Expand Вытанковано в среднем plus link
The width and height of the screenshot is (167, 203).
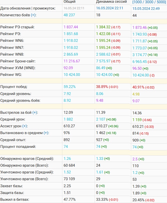click(x=46, y=133)
